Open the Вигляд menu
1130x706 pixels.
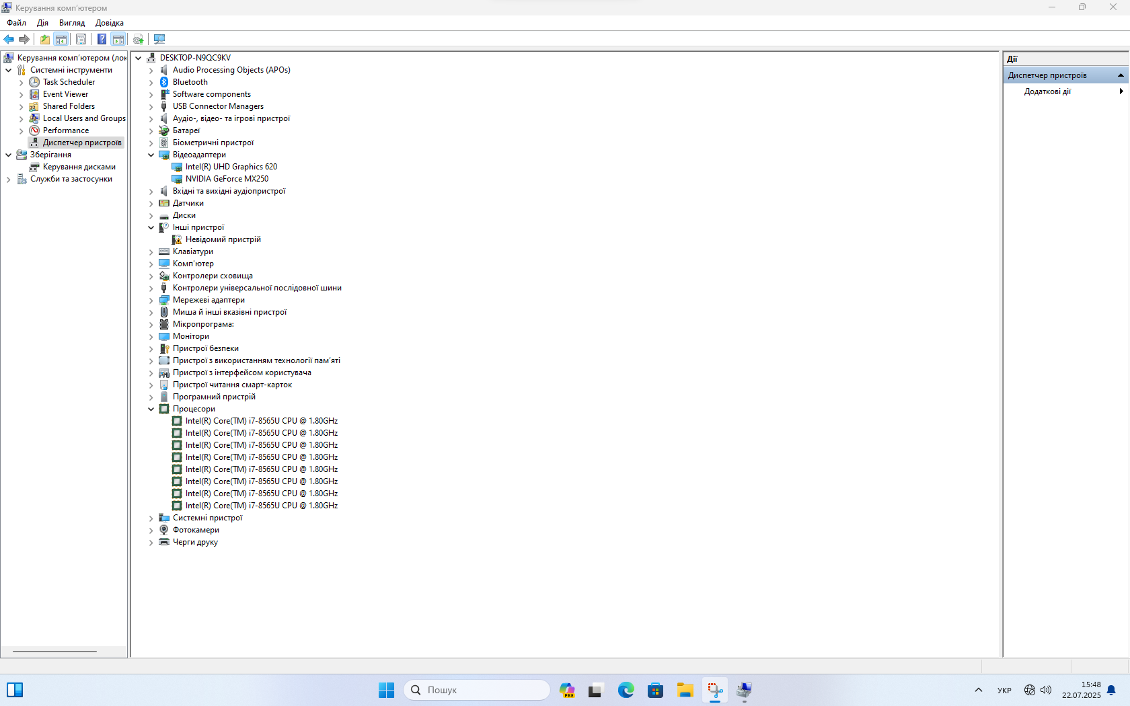pos(72,23)
